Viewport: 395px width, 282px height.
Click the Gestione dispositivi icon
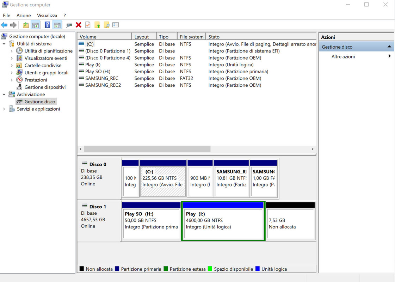tap(19, 87)
